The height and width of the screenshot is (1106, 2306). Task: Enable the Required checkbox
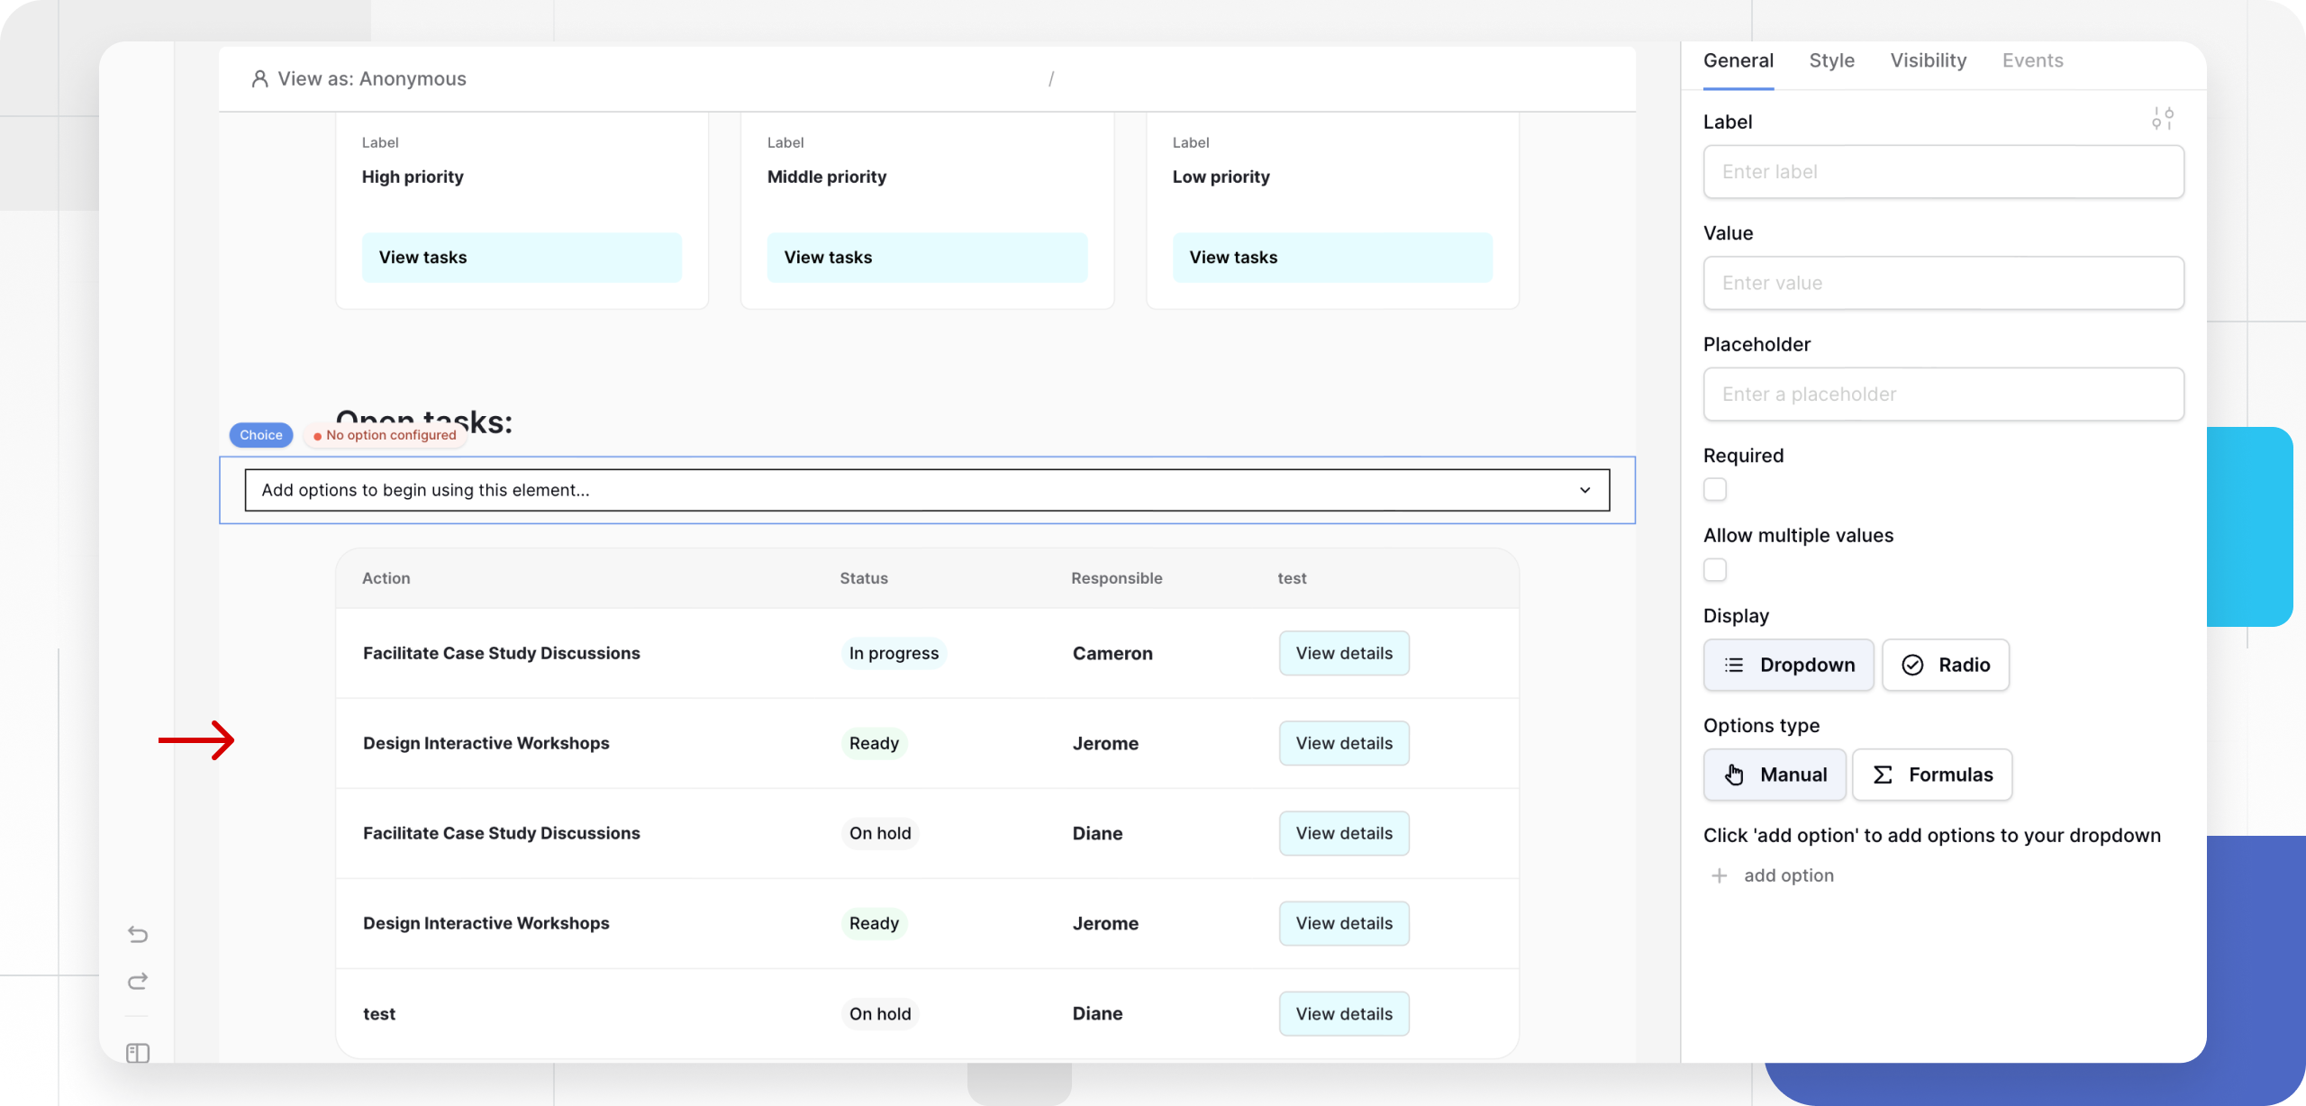pyautogui.click(x=1715, y=489)
